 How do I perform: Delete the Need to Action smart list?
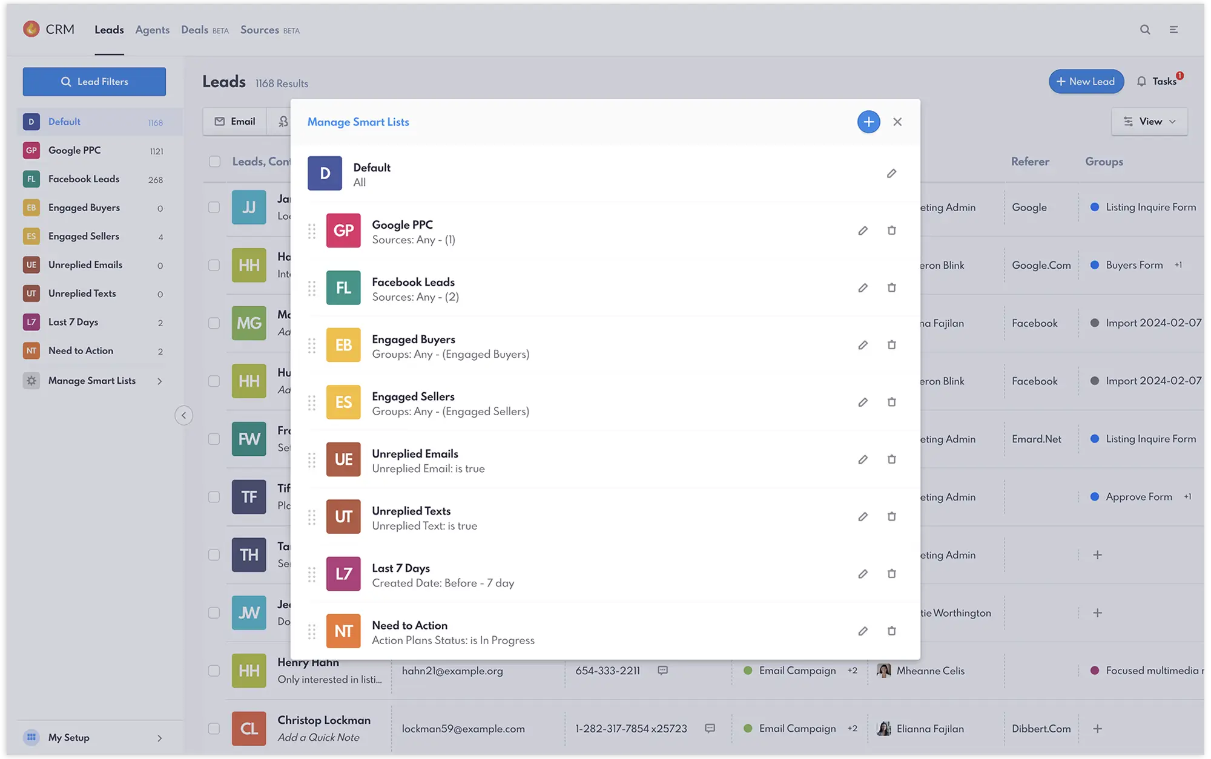point(891,631)
